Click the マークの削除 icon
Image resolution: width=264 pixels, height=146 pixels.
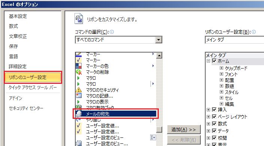[79, 72]
